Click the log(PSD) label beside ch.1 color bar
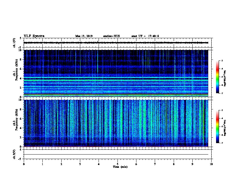Screen dimensions: 238x184 pyautogui.click(x=225, y=78)
